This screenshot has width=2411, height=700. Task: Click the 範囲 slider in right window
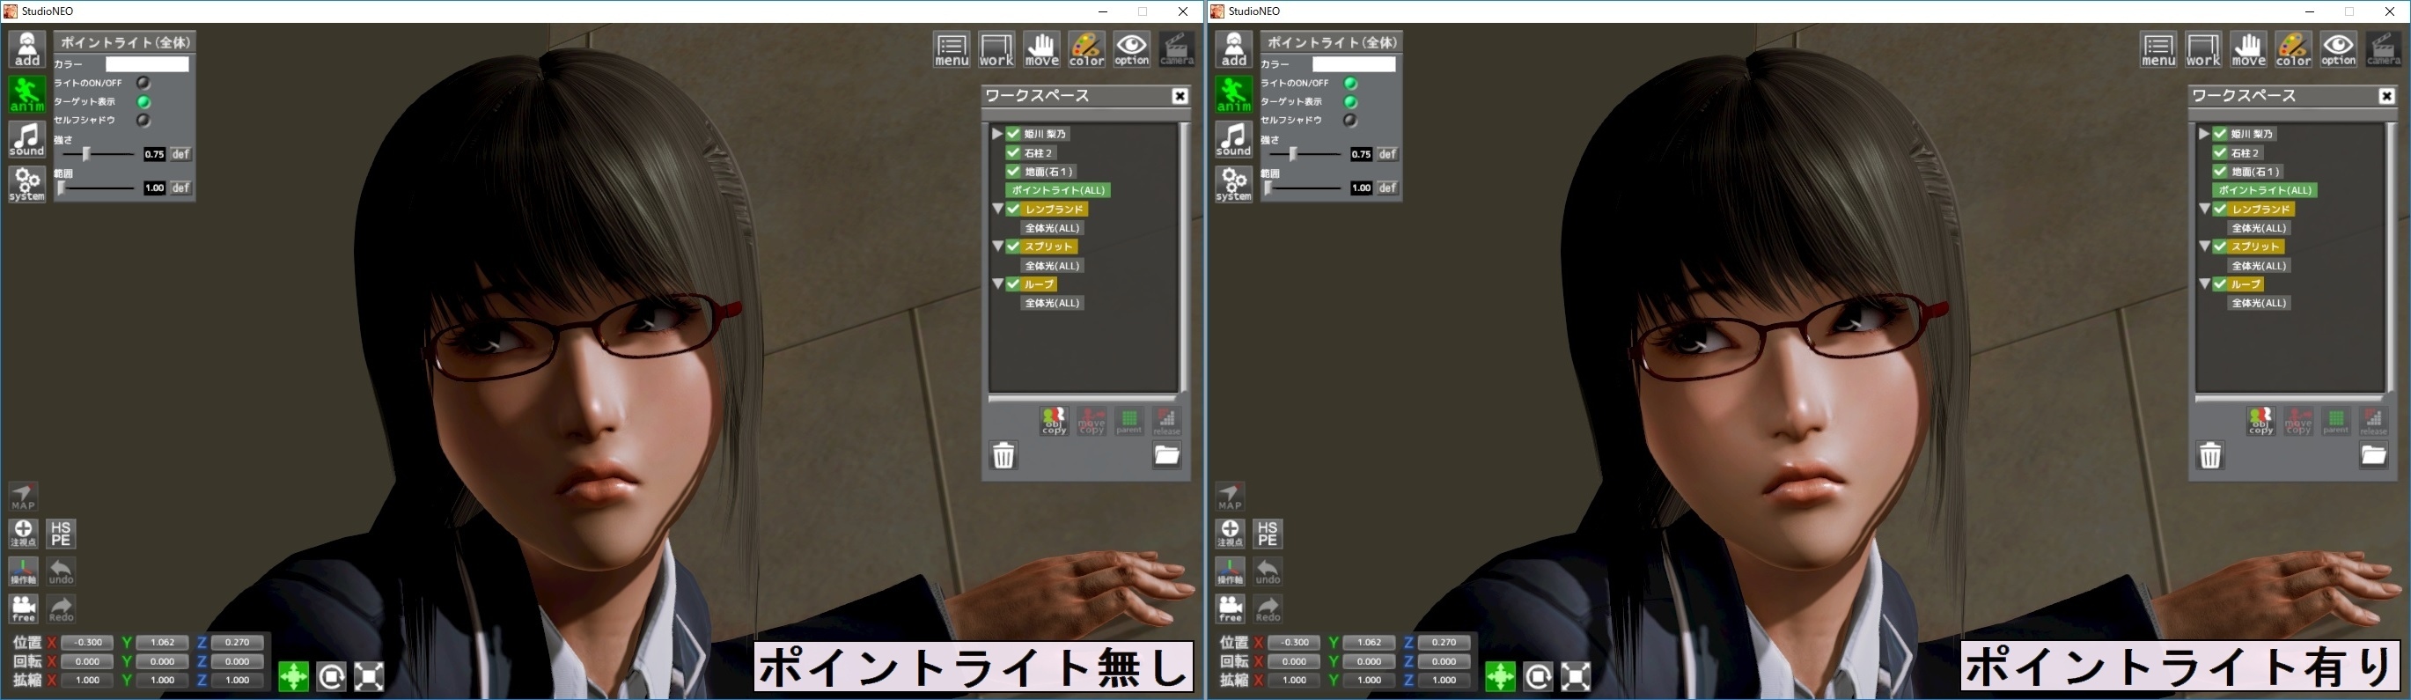click(1305, 188)
